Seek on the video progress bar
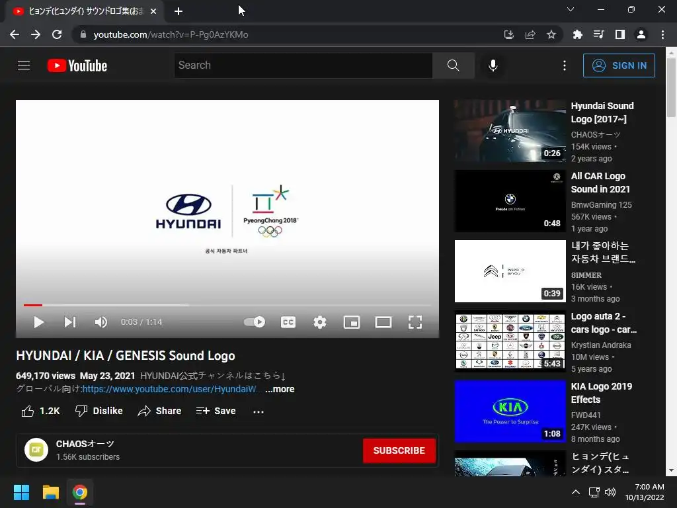Viewport: 677px width, 508px height. (227, 305)
